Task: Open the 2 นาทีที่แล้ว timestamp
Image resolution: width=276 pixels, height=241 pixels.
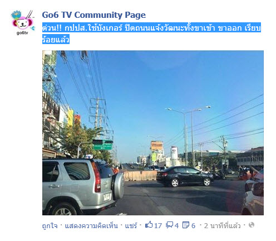Action: pyautogui.click(x=222, y=225)
